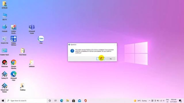184x103 pixels.
Task: Launch Microsoft Edge from the taskbar
Action: click(62, 100)
